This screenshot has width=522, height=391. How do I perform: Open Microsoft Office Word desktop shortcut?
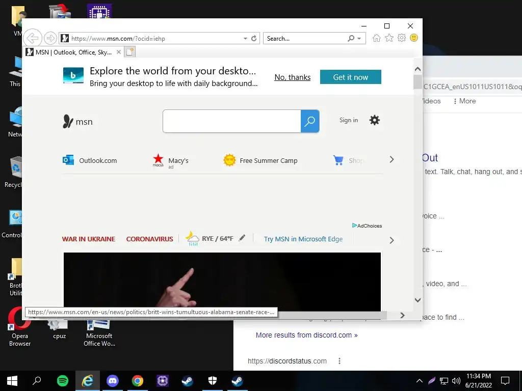pos(99,332)
